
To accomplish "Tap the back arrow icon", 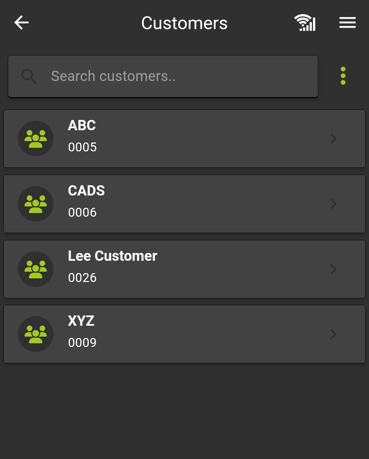I will 22,23.
